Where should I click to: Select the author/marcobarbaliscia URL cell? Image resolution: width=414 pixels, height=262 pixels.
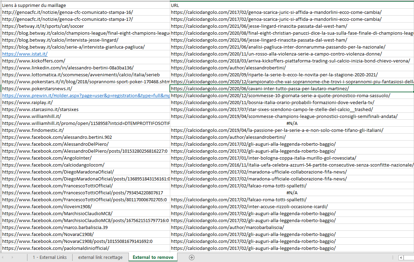tap(227, 227)
